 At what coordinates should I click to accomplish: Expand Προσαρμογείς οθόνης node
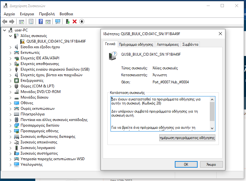11,131
